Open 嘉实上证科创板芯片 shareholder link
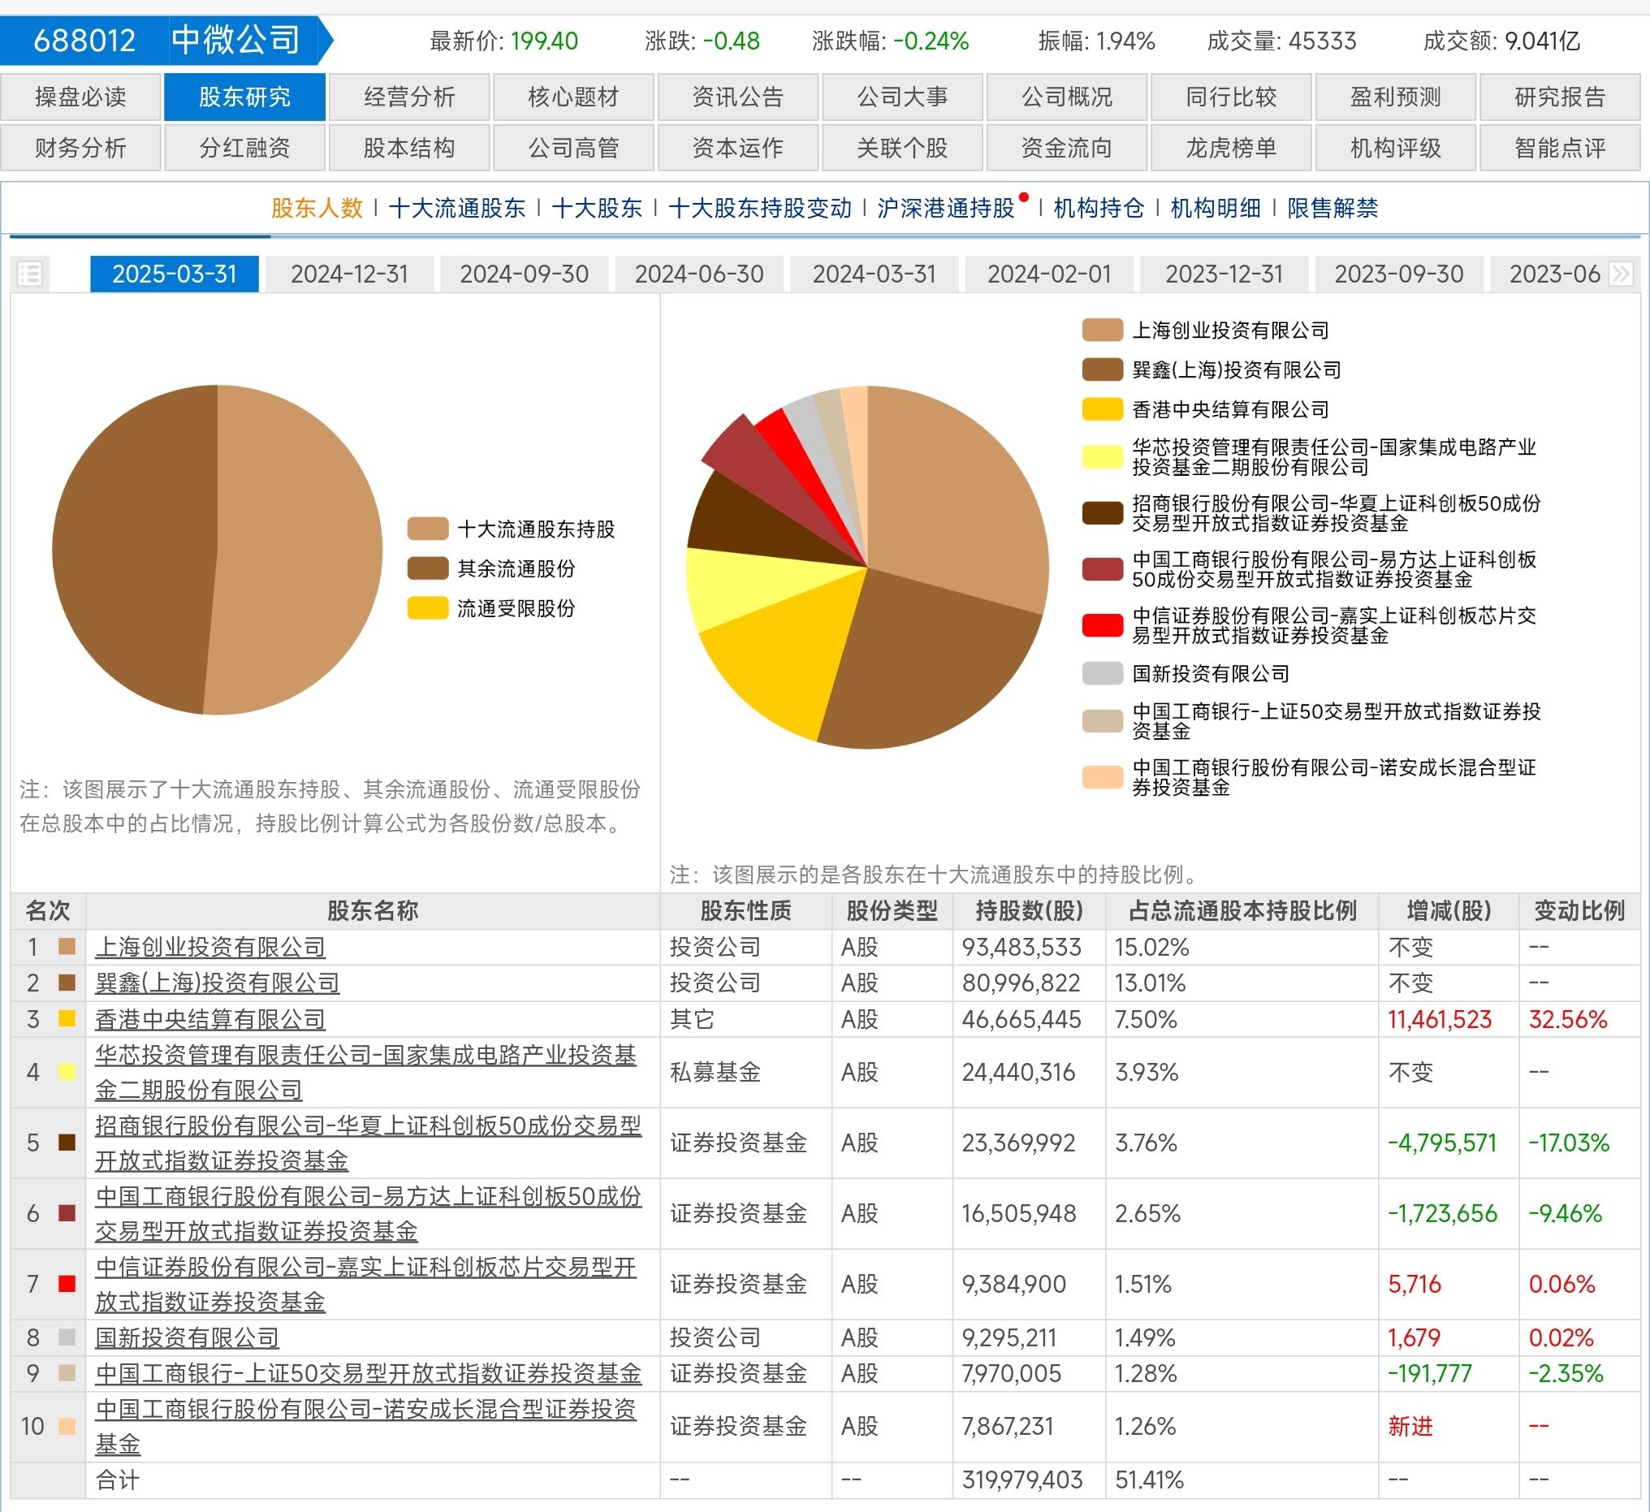The width and height of the screenshot is (1650, 1512). pyautogui.click(x=366, y=1284)
